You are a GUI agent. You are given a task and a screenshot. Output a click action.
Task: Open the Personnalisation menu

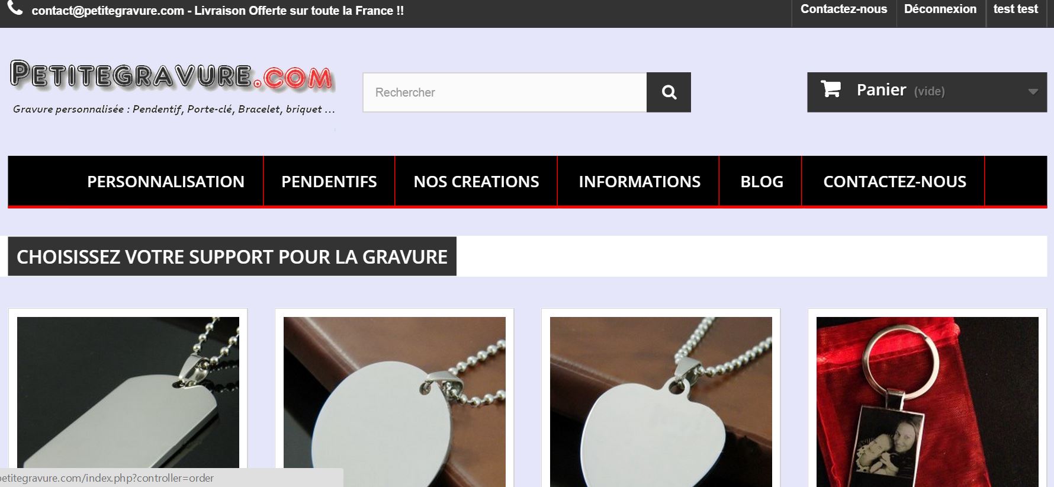tap(166, 181)
